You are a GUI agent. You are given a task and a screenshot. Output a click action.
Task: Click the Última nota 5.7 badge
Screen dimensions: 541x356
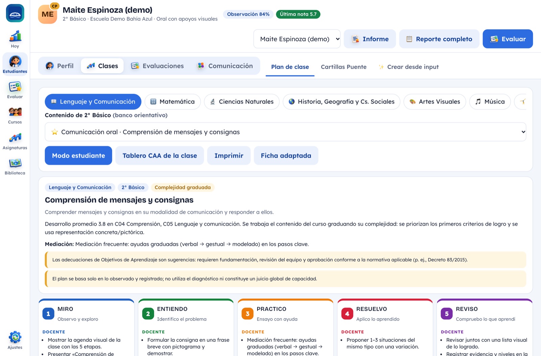point(298,14)
